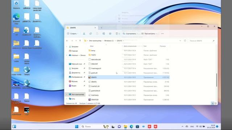Sort by the Тип column header
The width and height of the screenshot is (232, 130).
[x=145, y=46]
